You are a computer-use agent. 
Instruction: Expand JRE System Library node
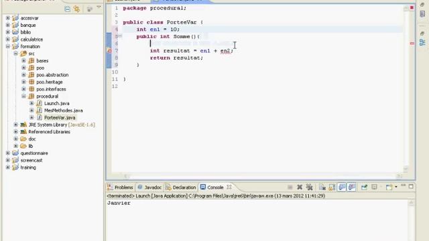click(x=15, y=125)
